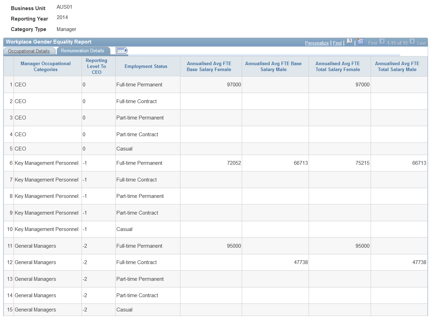Sort by Annualised Avg FTE Base Salary Male

(275, 66)
